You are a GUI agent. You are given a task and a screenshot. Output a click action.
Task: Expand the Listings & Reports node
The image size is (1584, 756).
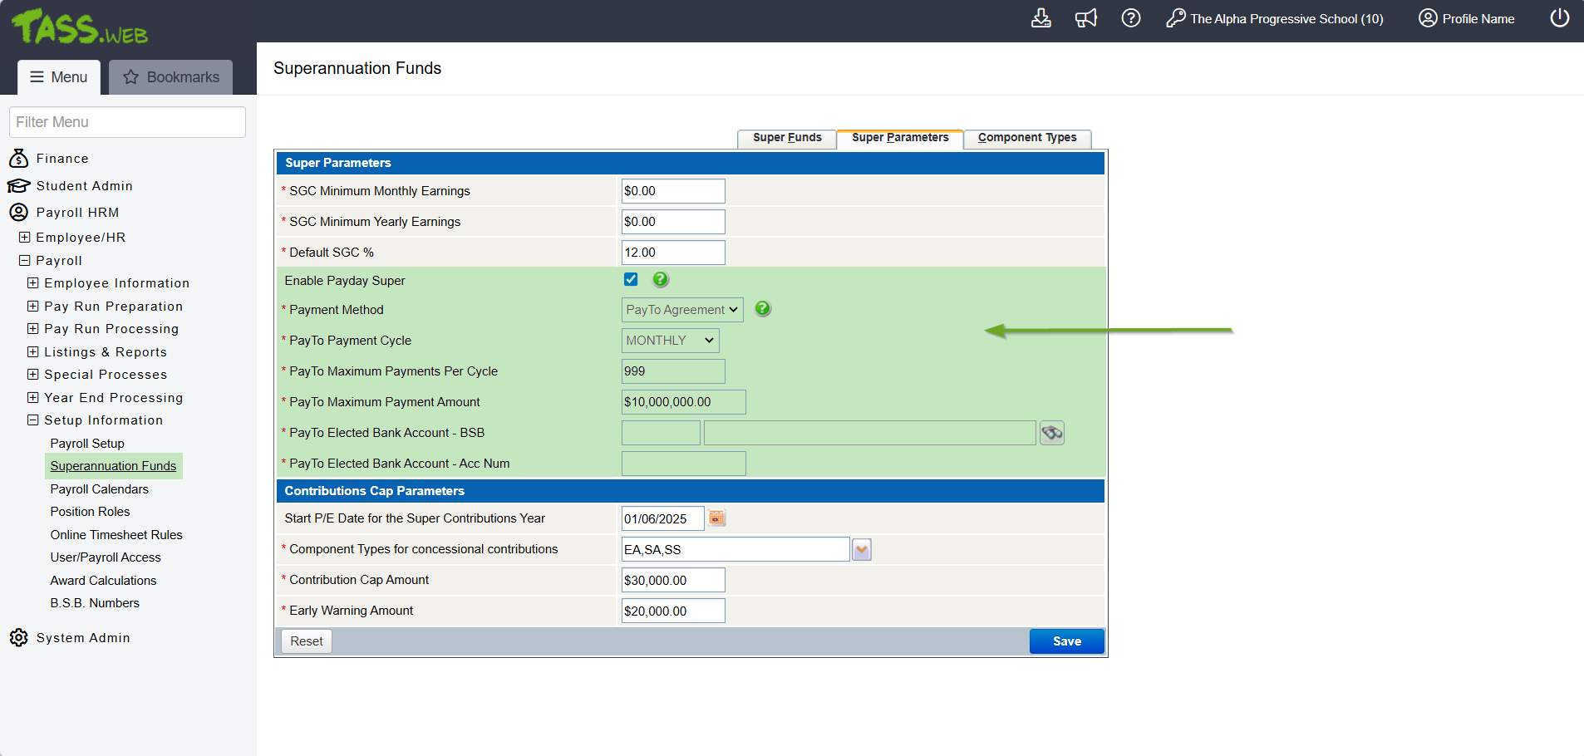(33, 351)
